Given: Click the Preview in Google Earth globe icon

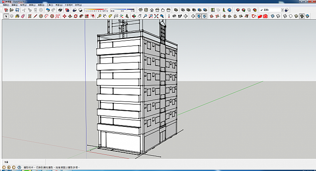Looking at the screenshot, I should click(230, 10).
